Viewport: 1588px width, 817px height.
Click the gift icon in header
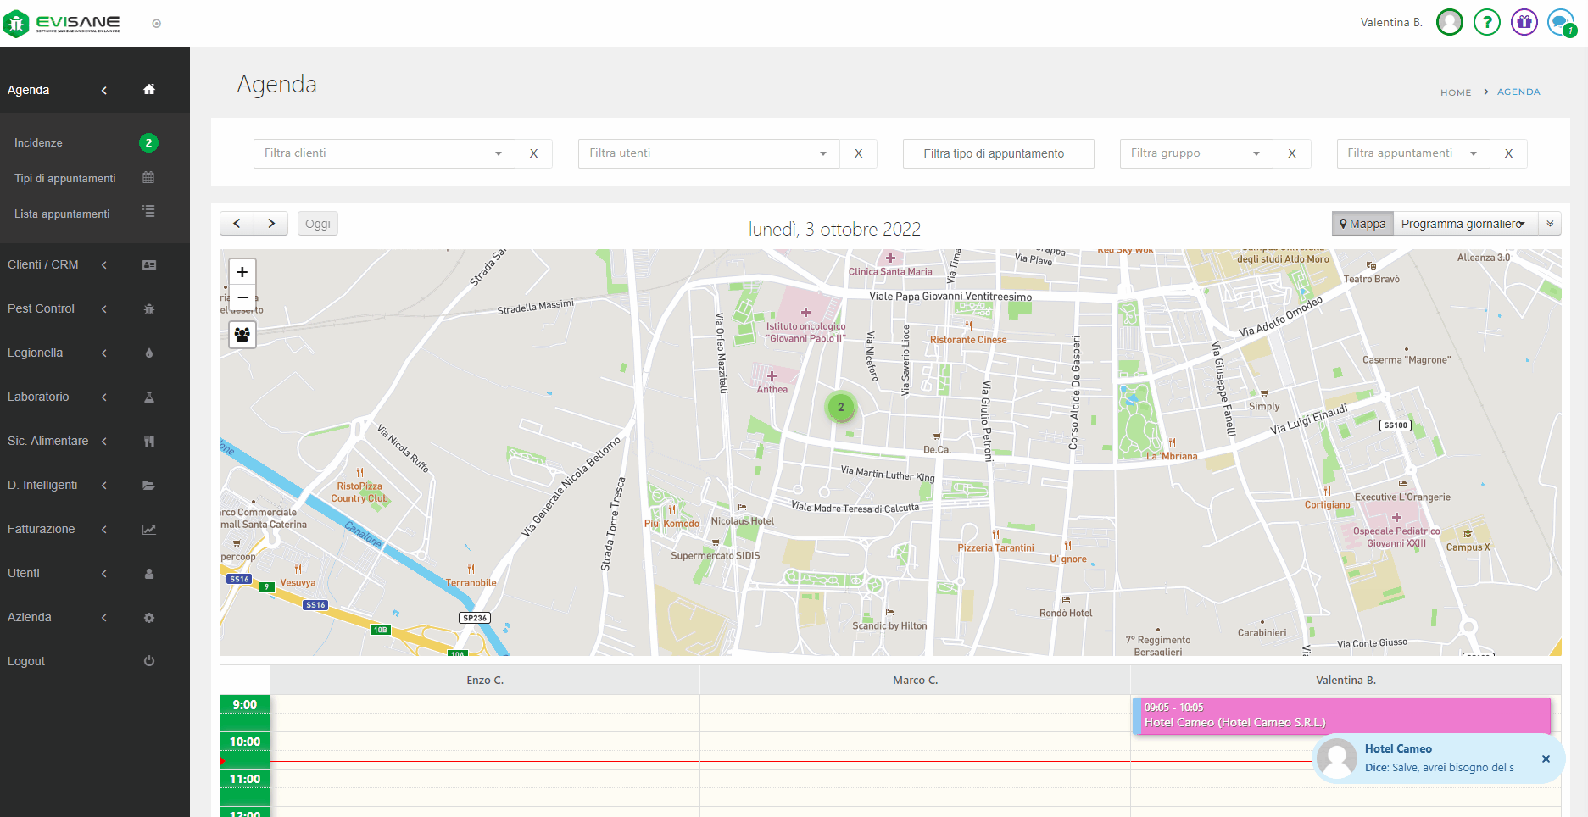point(1524,22)
